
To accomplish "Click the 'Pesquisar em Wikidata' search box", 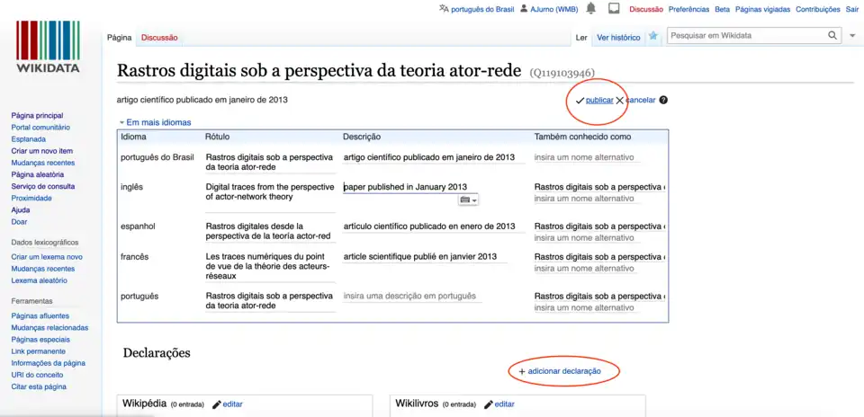I will coord(747,36).
